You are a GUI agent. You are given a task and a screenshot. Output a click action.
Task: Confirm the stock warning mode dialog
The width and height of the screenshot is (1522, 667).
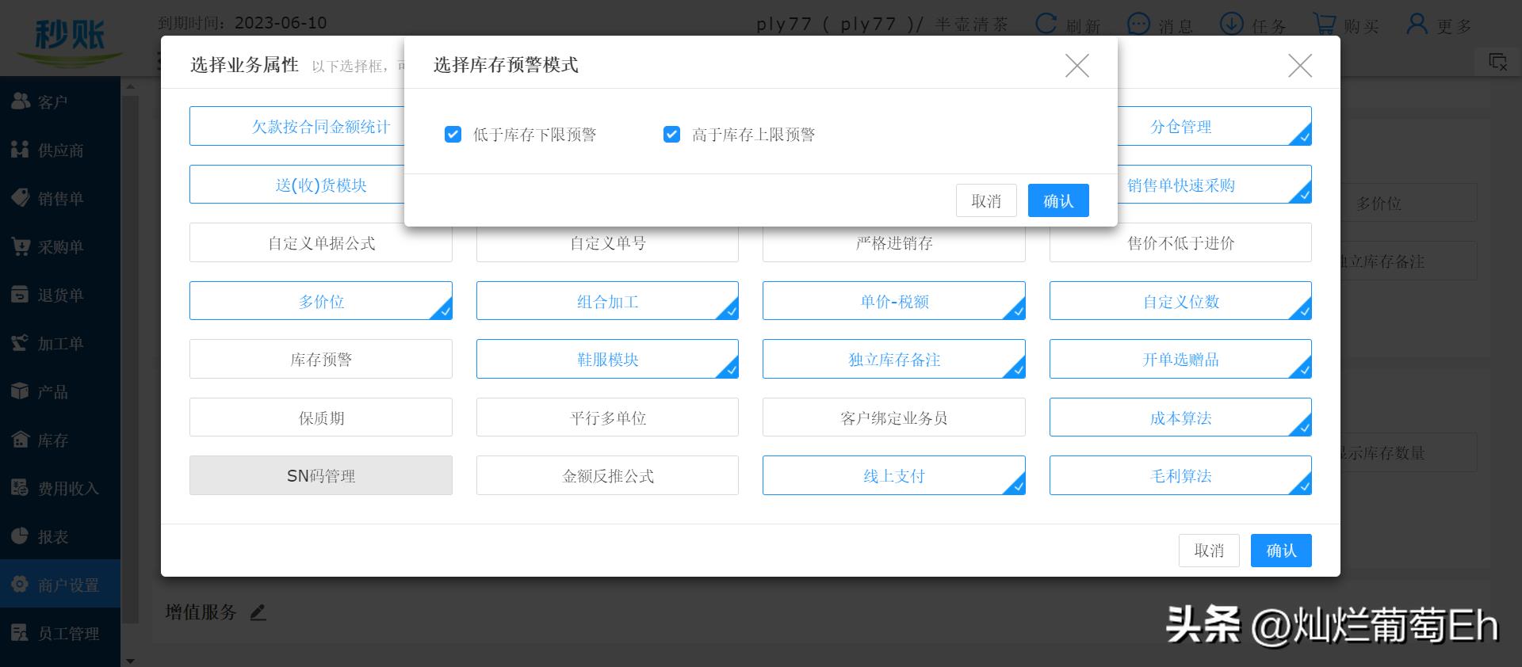[1058, 200]
